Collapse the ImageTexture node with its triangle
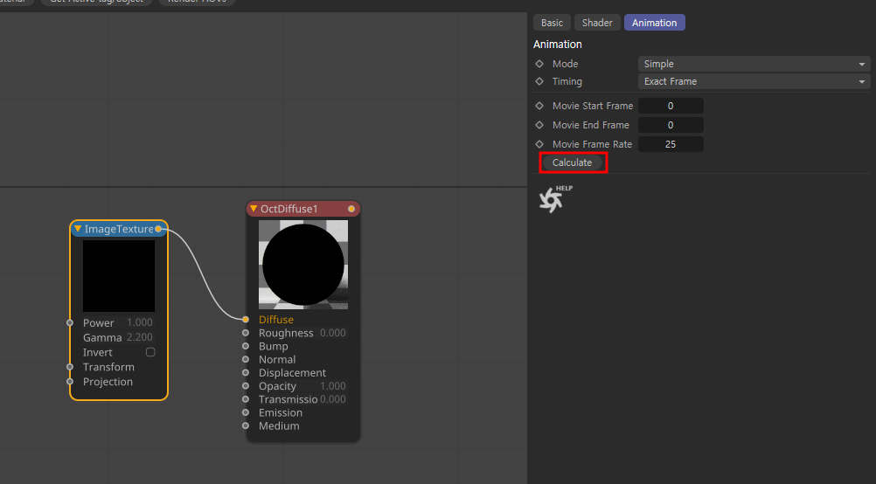The width and height of the screenshot is (876, 484). tap(78, 229)
